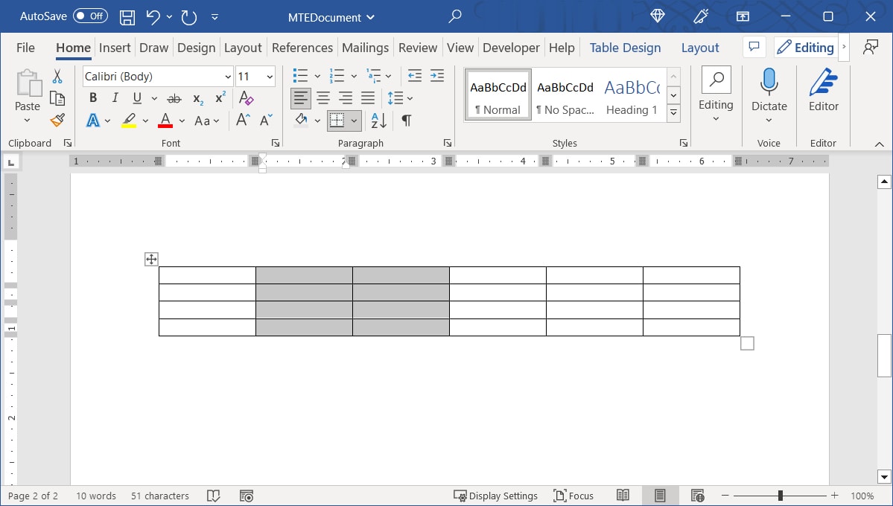Switch to the Table Design tab
The height and width of the screenshot is (506, 893).
(x=625, y=47)
